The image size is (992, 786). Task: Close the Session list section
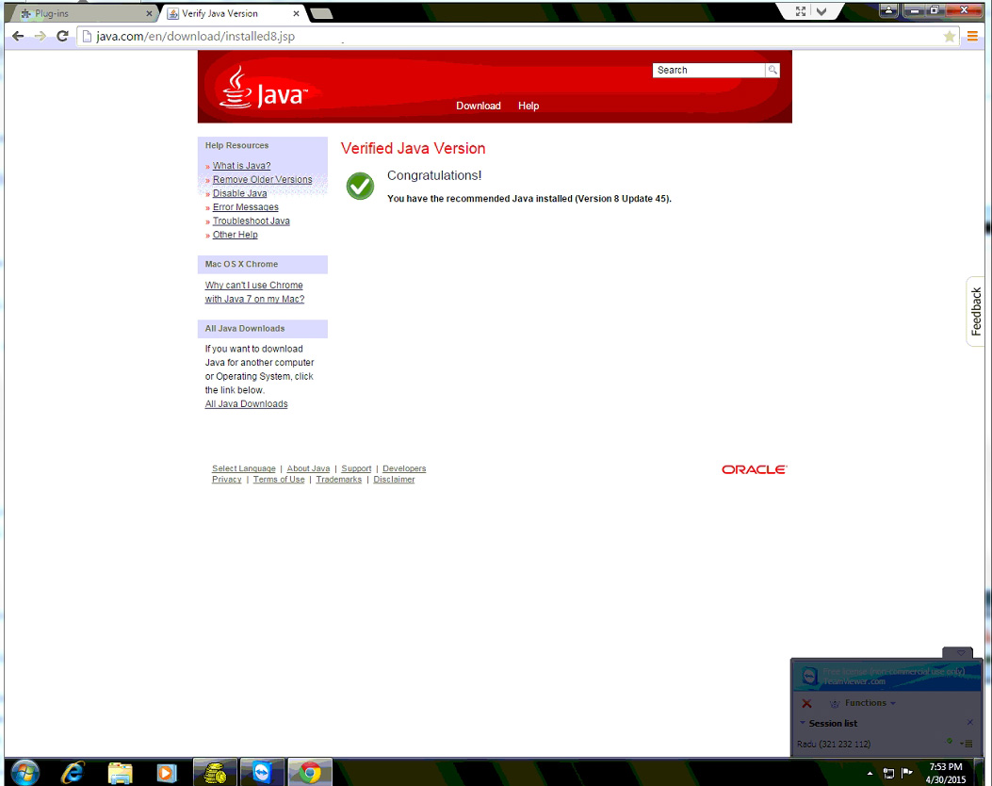pyautogui.click(x=969, y=723)
